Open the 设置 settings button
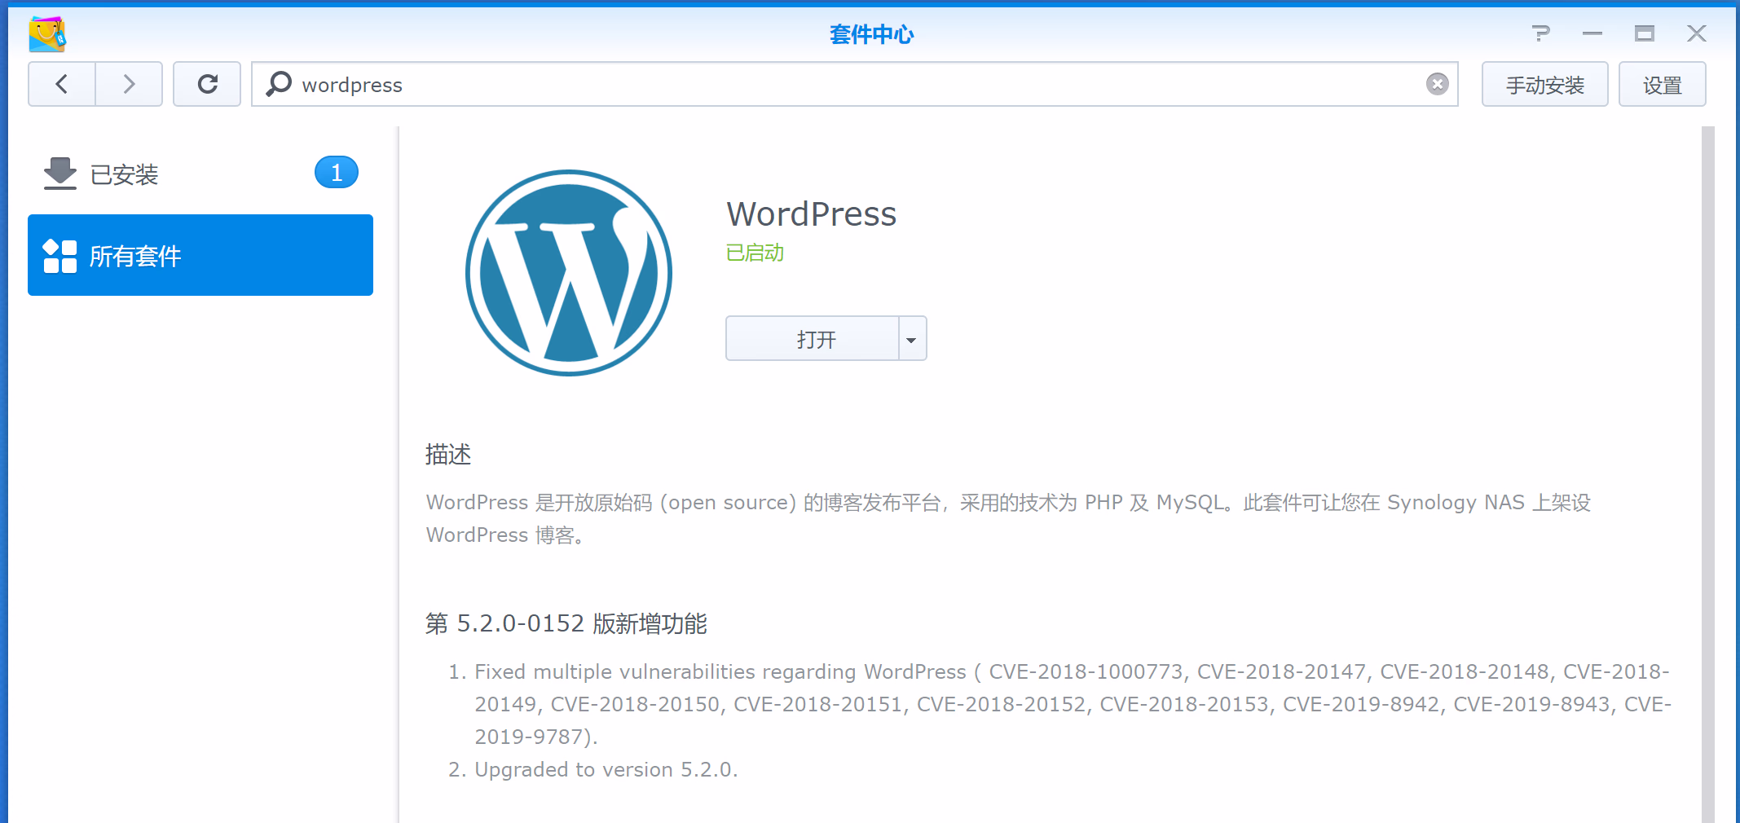The width and height of the screenshot is (1740, 823). [1662, 85]
